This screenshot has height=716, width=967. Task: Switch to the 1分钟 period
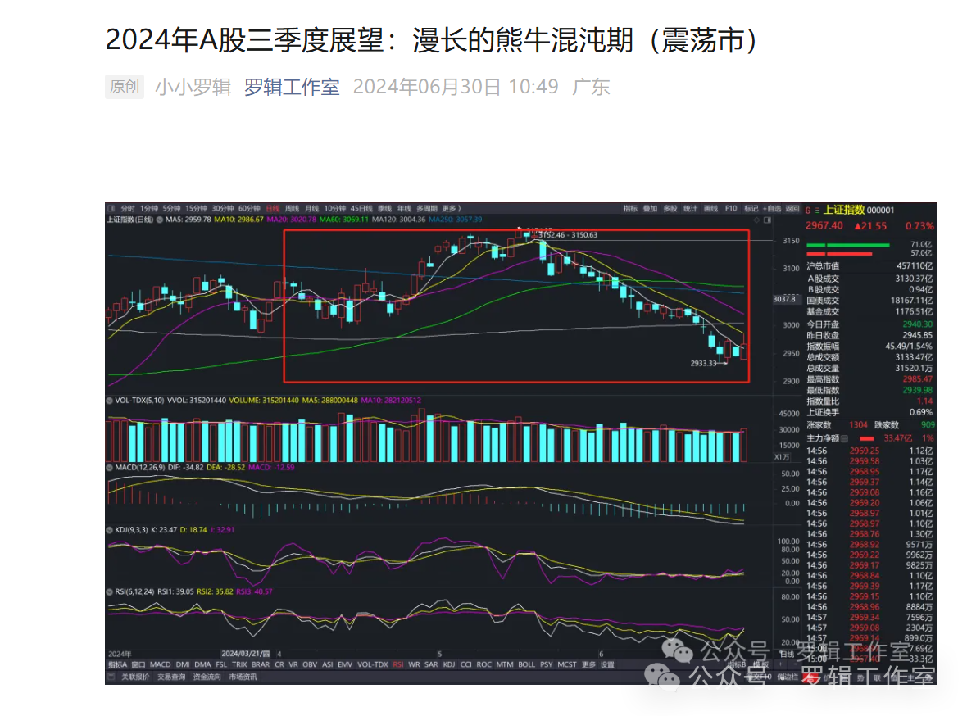point(149,208)
